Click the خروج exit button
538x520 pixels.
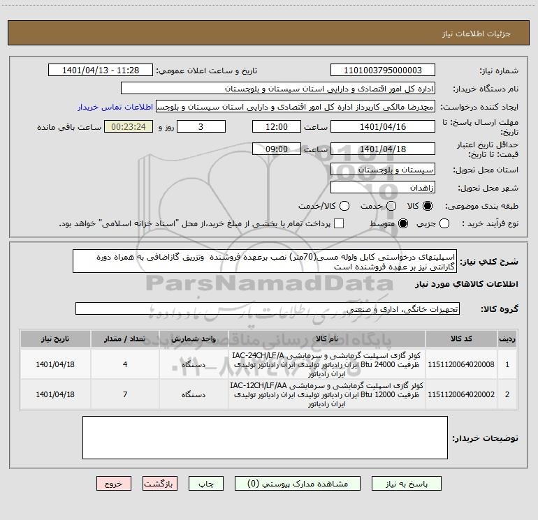114,483
